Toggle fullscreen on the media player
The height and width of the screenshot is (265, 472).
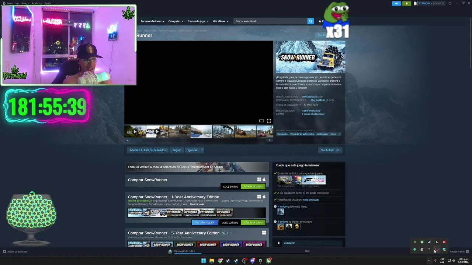[269, 121]
